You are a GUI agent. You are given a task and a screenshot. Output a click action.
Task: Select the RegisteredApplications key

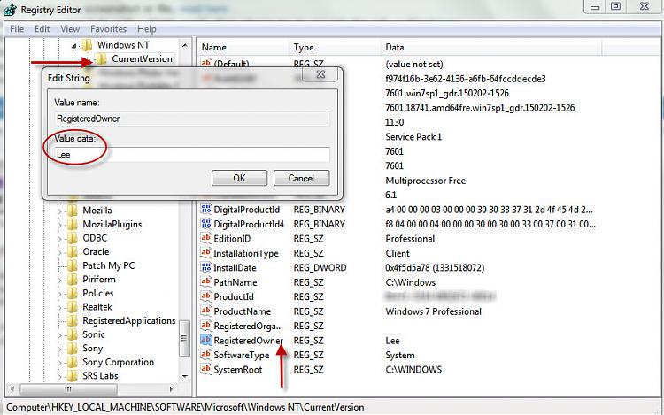128,320
